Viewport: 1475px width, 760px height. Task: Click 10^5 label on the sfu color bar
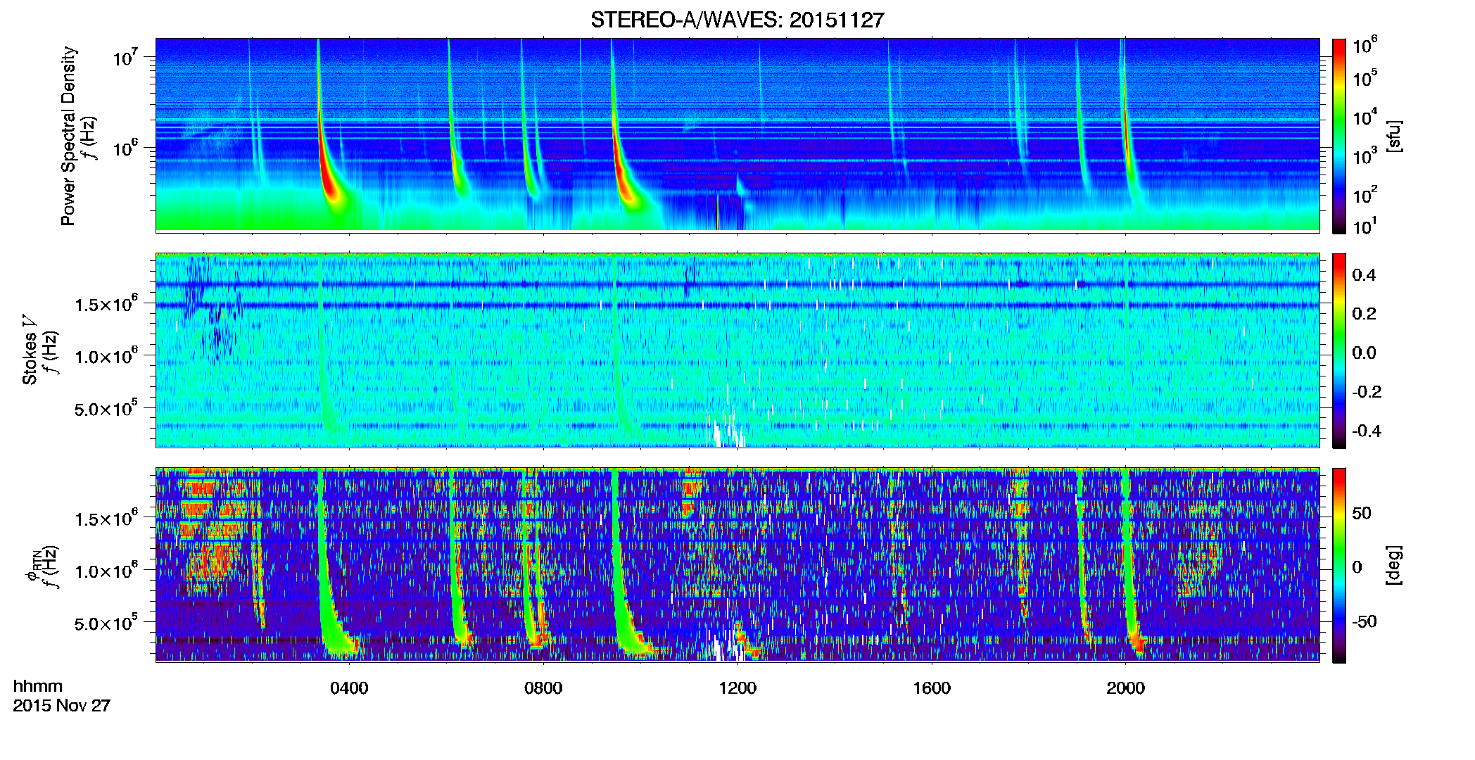coord(1365,78)
